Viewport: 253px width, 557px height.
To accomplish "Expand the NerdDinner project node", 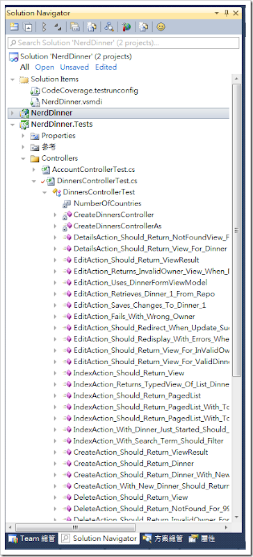I will click(13, 113).
